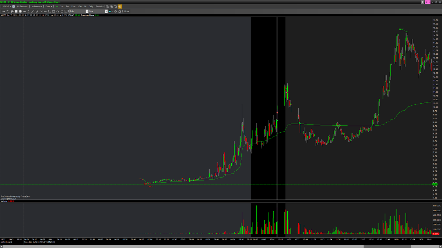This screenshot has height=248, width=442.
Task: Select the text label tool
Action: point(66,11)
